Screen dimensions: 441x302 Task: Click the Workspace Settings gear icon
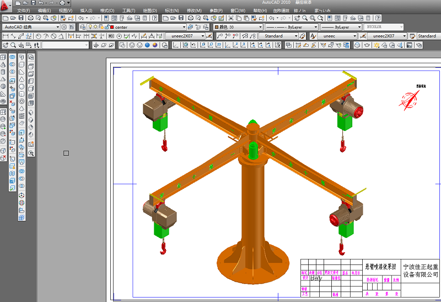click(x=64, y=27)
